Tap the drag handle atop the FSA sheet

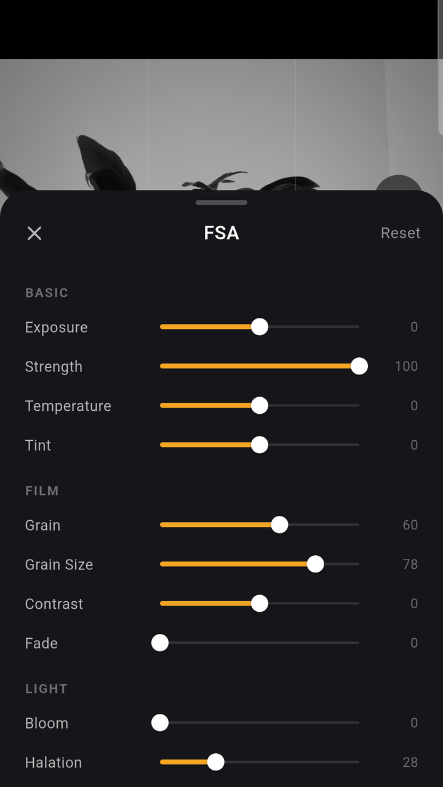point(221,202)
